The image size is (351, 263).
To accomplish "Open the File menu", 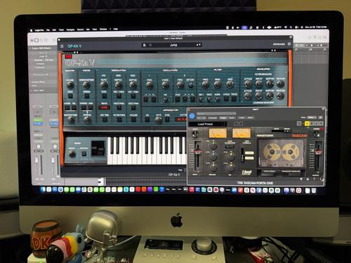I will [48, 30].
